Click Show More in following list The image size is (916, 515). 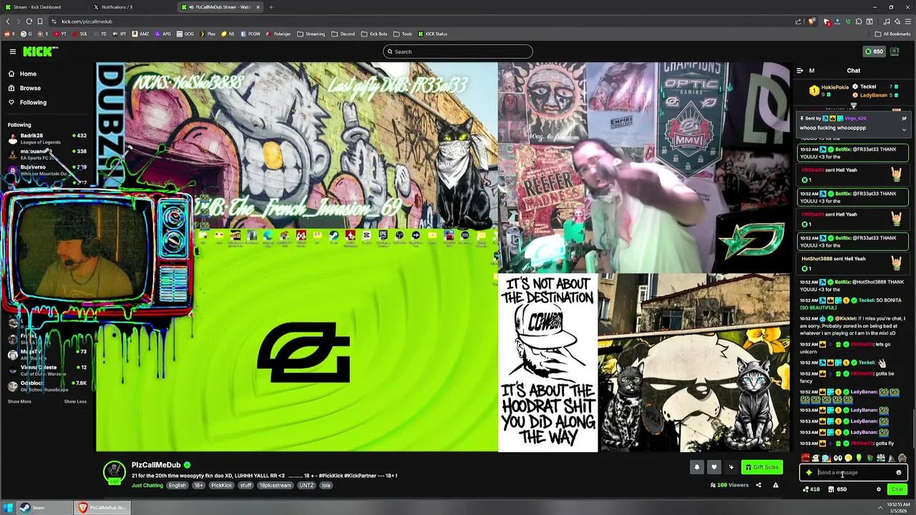click(19, 401)
